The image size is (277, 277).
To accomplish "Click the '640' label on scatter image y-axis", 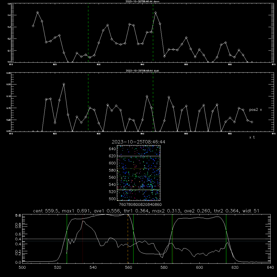I will [x=112, y=149].
